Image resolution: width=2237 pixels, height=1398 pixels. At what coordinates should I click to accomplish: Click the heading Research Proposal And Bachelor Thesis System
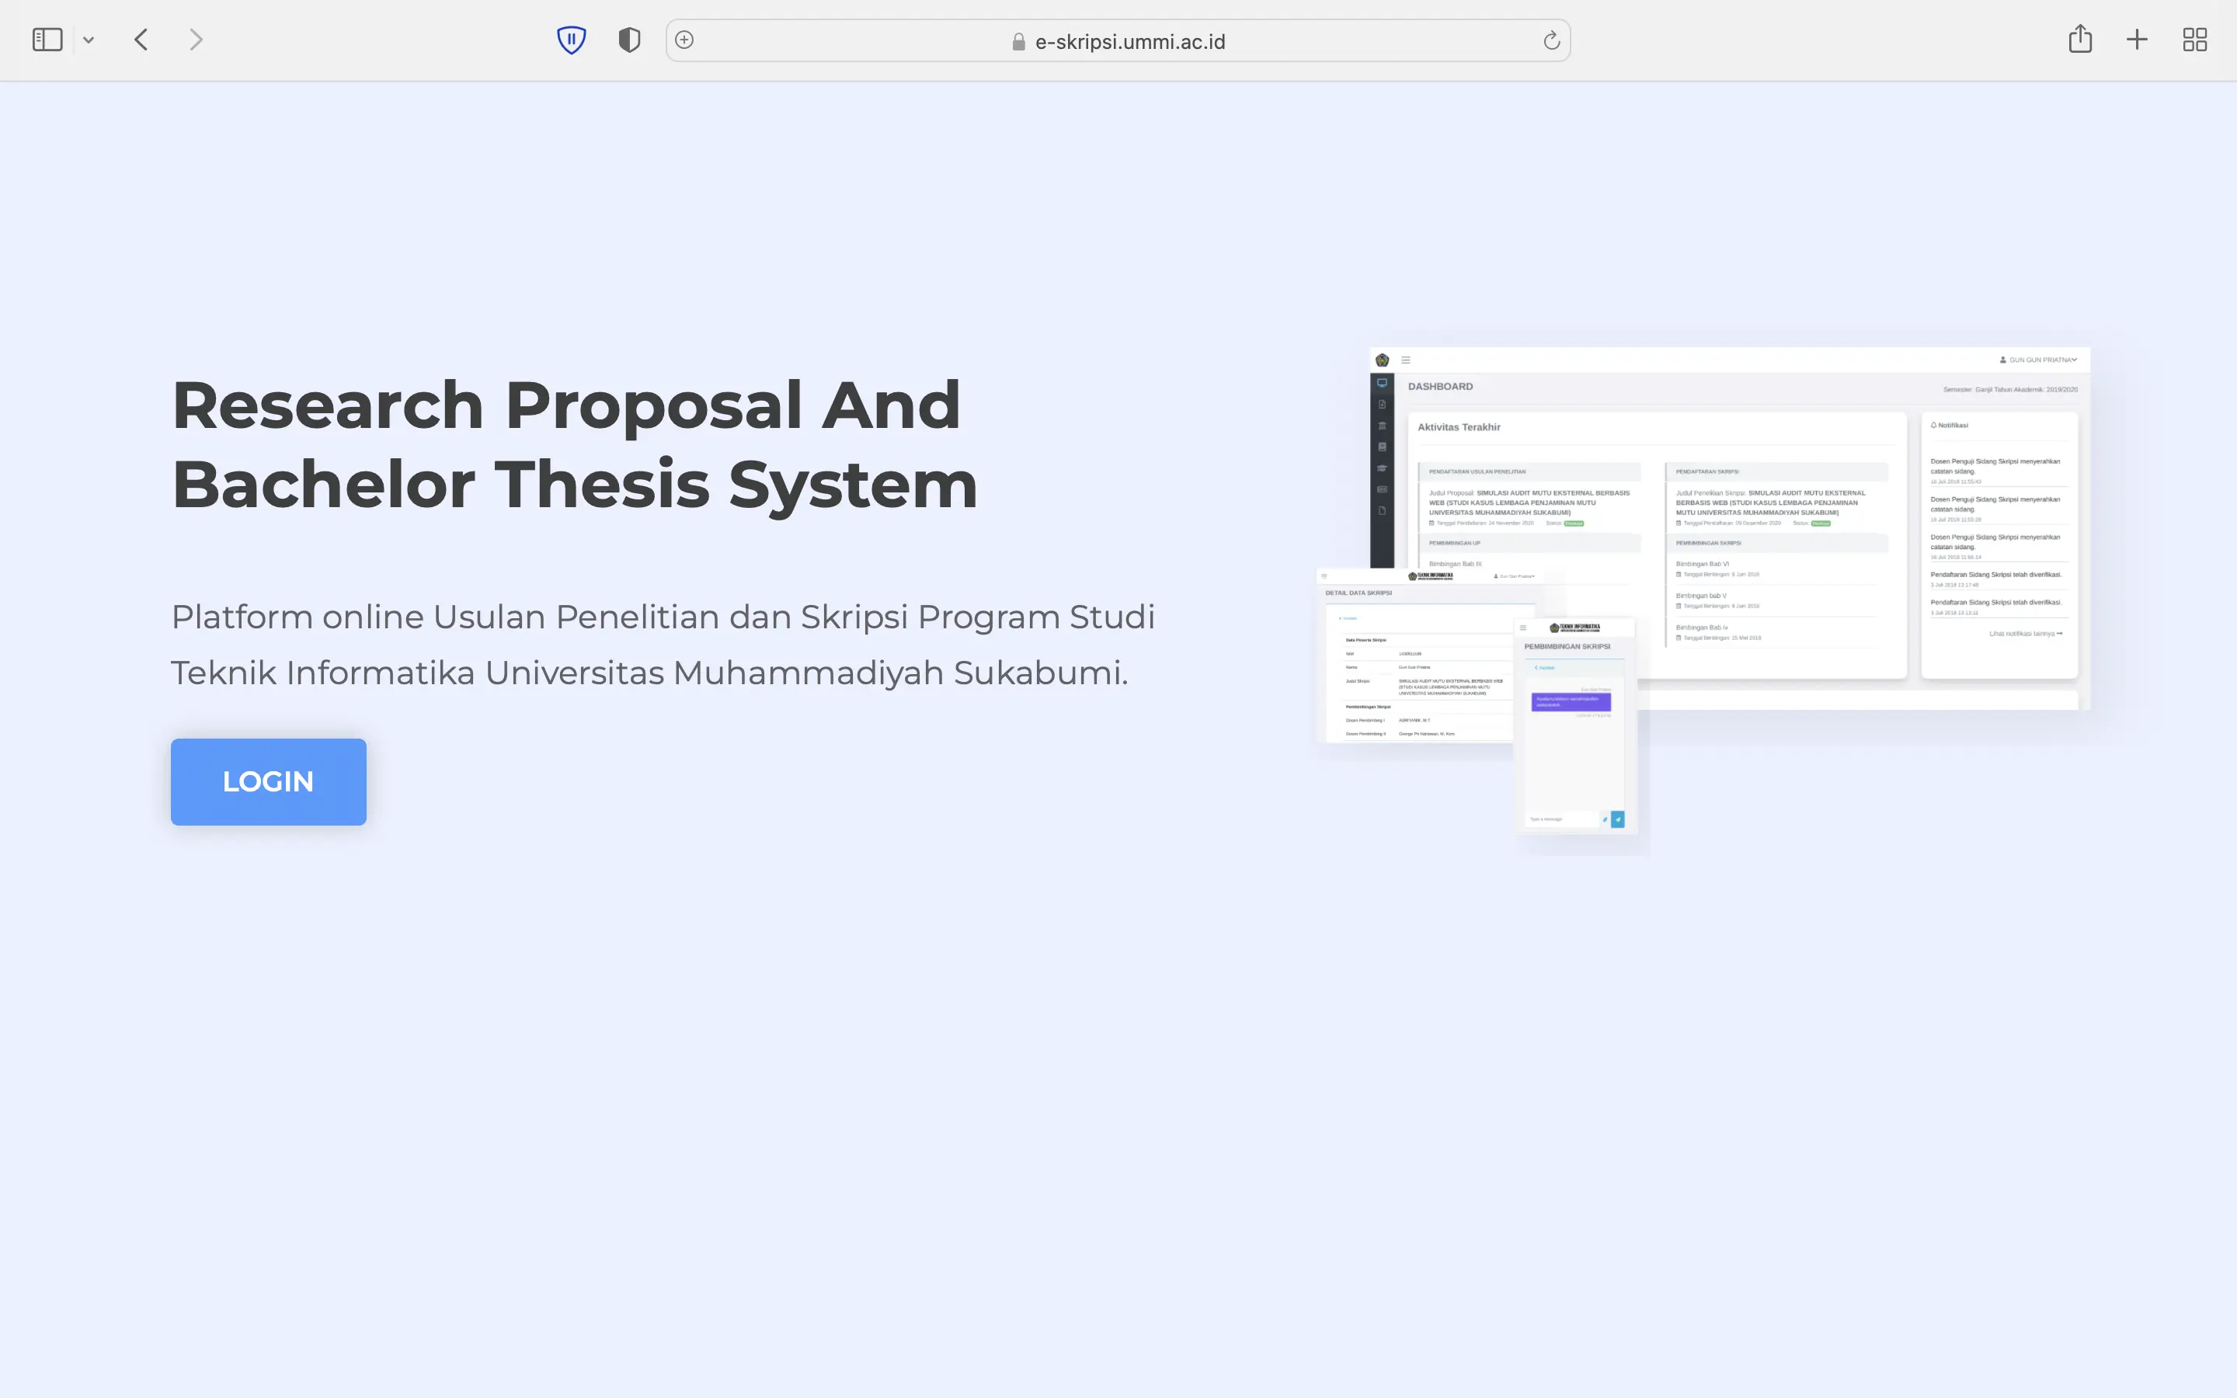(574, 445)
